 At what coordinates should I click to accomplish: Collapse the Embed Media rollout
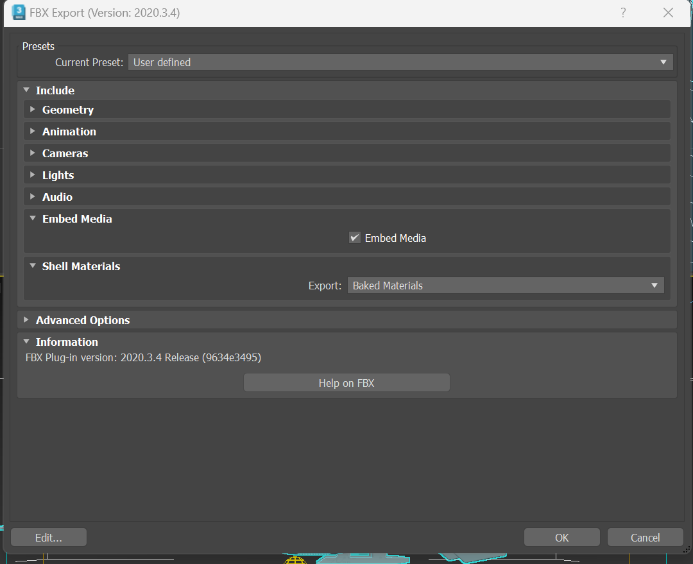[33, 218]
